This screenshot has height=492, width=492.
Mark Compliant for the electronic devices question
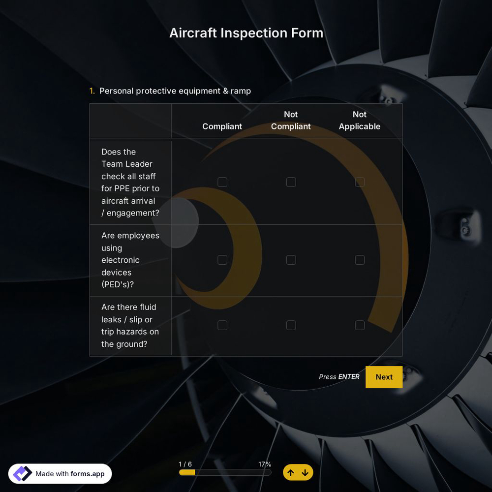[x=222, y=260]
